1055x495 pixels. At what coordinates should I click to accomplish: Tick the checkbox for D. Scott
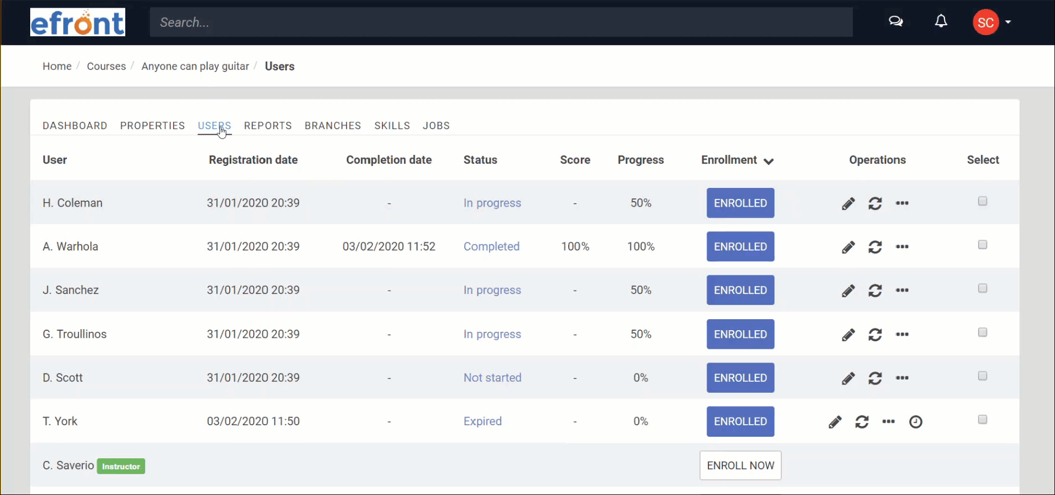point(982,376)
